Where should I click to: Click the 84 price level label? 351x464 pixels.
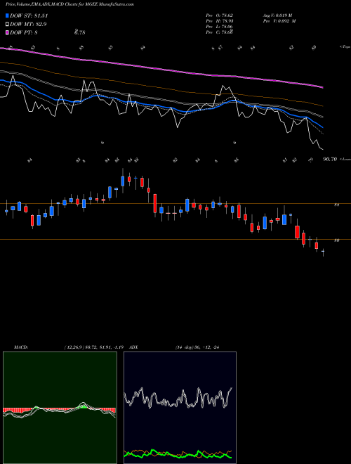tap(336, 205)
